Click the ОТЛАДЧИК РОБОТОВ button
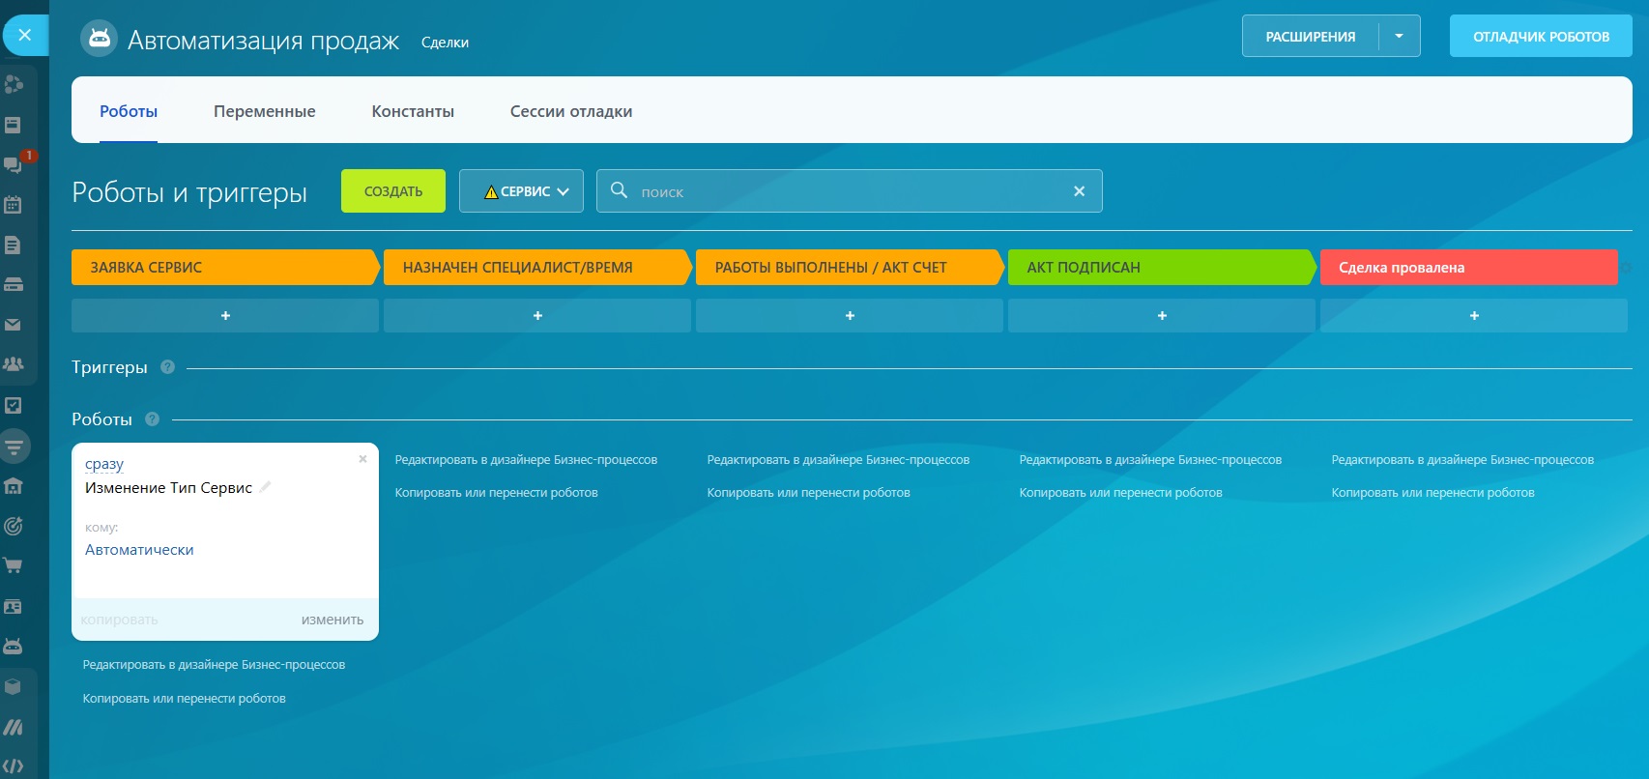 point(1540,37)
